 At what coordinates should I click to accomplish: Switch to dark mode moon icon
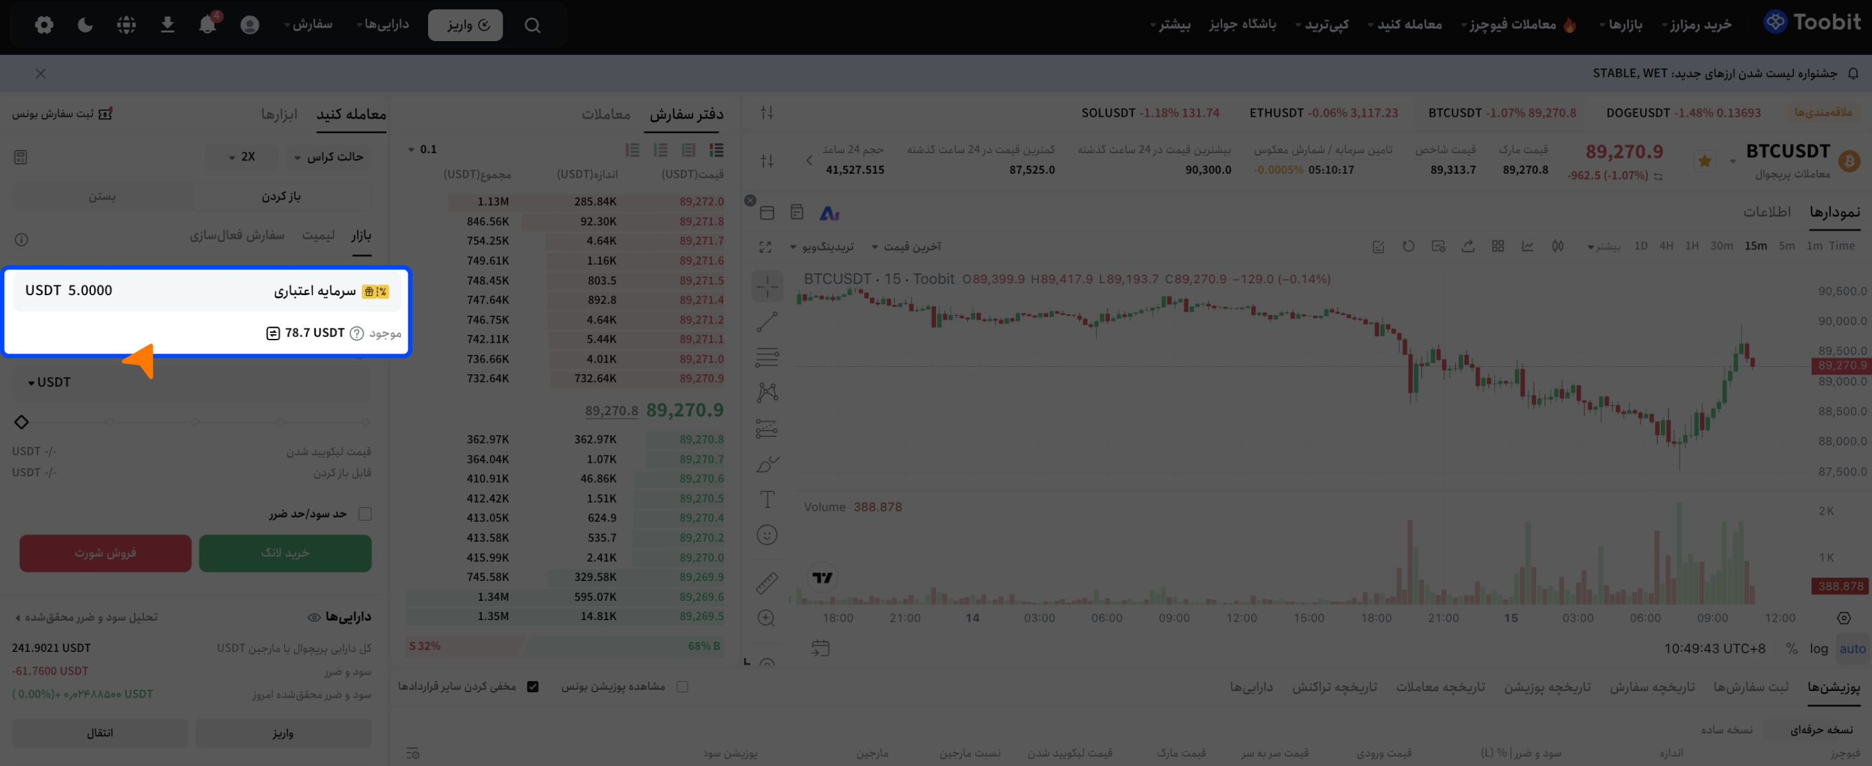click(85, 25)
